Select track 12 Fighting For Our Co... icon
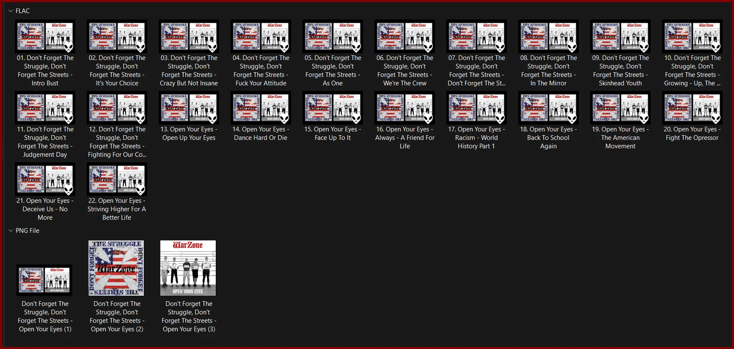Screen dimensions: 734x349 (x=117, y=108)
